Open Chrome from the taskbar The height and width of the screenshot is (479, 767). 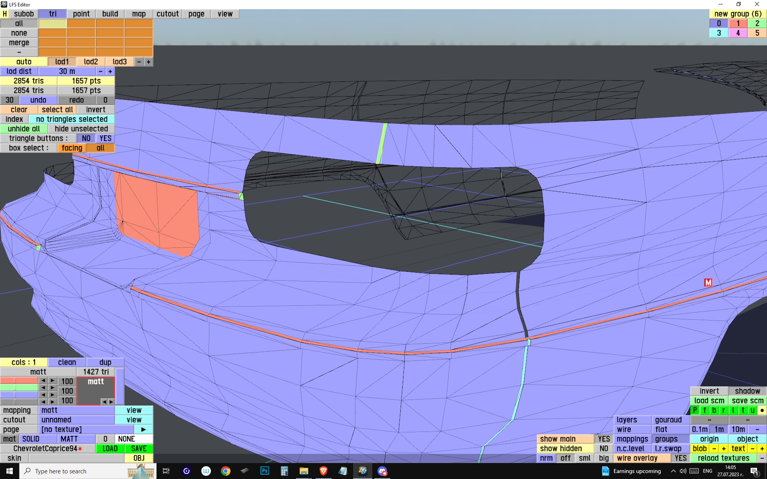pos(226,471)
